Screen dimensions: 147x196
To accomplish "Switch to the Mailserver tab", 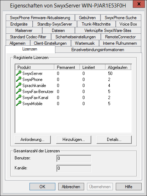I will (24, 31).
